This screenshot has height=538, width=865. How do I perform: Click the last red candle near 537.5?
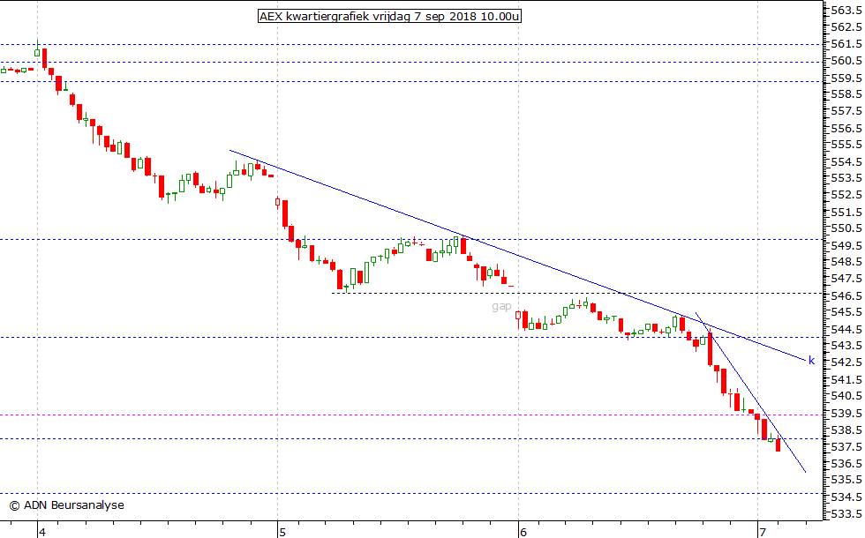pos(778,445)
